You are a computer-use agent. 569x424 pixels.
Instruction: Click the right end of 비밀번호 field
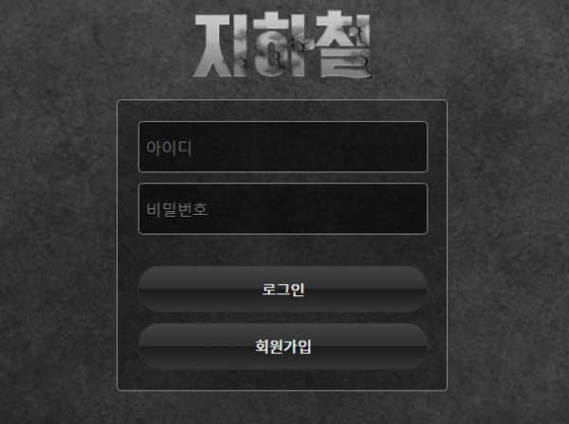(x=417, y=209)
